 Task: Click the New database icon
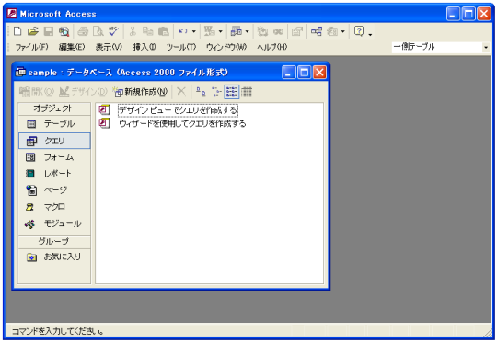click(x=17, y=31)
